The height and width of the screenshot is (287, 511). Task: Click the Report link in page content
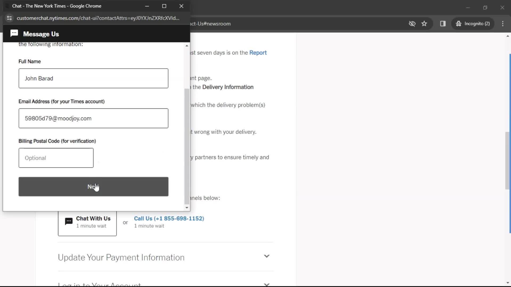(258, 53)
